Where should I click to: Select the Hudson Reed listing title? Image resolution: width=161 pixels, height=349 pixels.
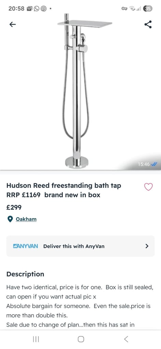pos(64,190)
